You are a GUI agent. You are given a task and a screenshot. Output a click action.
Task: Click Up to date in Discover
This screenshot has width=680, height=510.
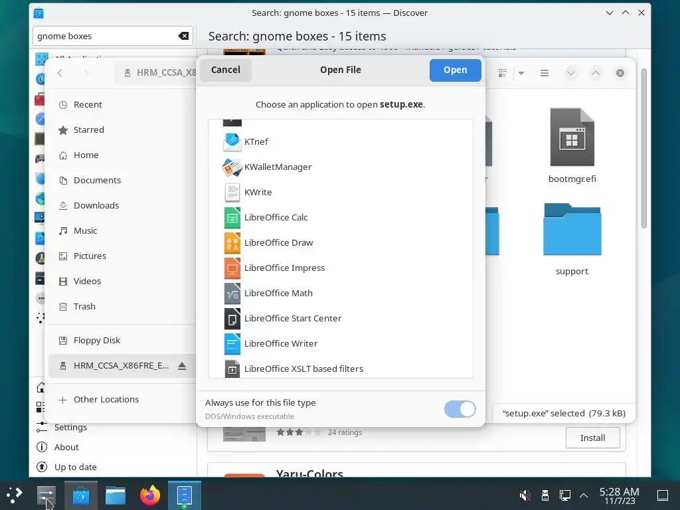coord(76,467)
